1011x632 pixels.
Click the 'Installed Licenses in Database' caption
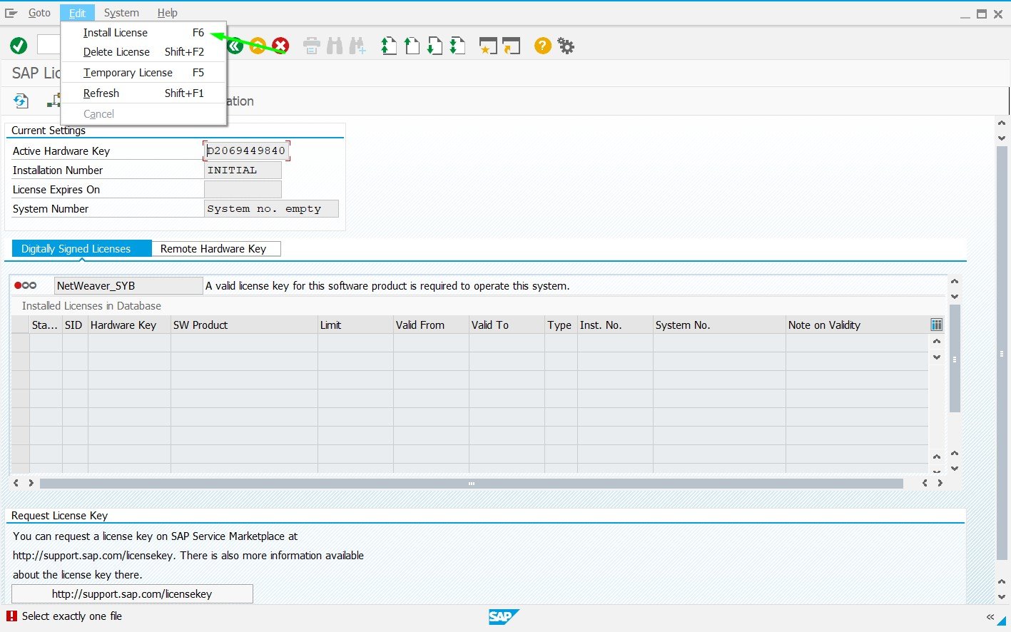91,305
